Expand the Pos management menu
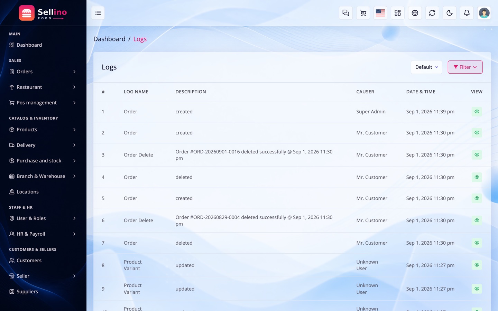This screenshot has height=311, width=498. [x=43, y=103]
